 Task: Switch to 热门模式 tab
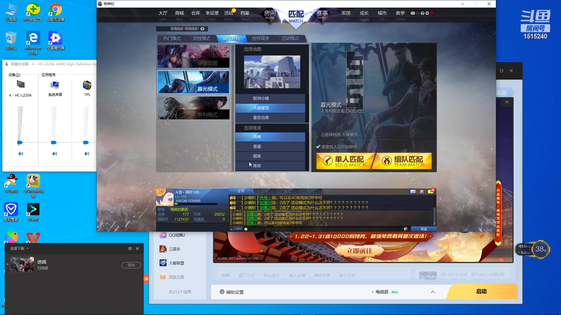point(172,38)
